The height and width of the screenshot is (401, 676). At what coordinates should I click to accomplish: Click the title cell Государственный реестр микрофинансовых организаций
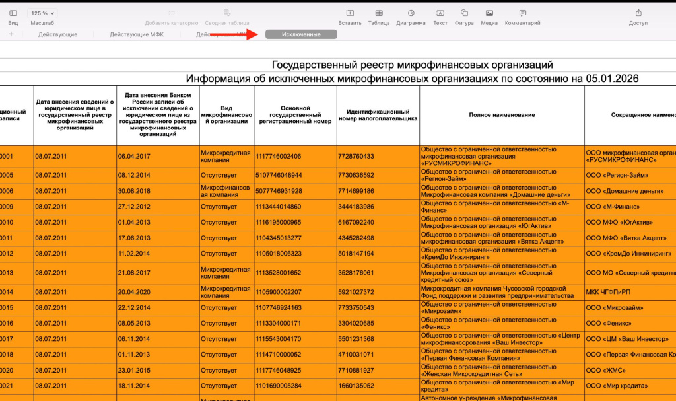(x=412, y=65)
